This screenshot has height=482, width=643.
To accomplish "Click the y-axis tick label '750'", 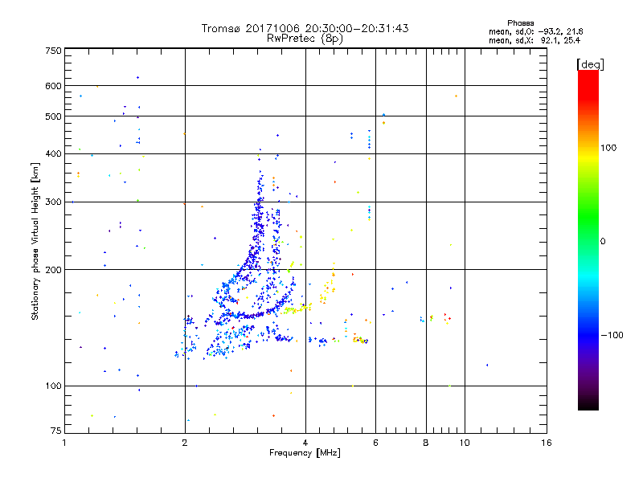I will (53, 51).
